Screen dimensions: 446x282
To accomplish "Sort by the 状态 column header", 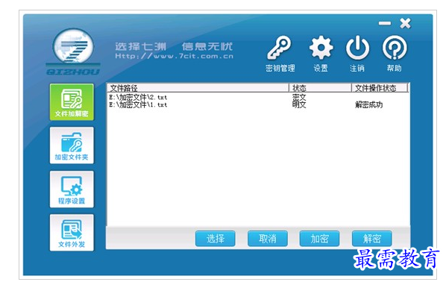I will 321,88.
